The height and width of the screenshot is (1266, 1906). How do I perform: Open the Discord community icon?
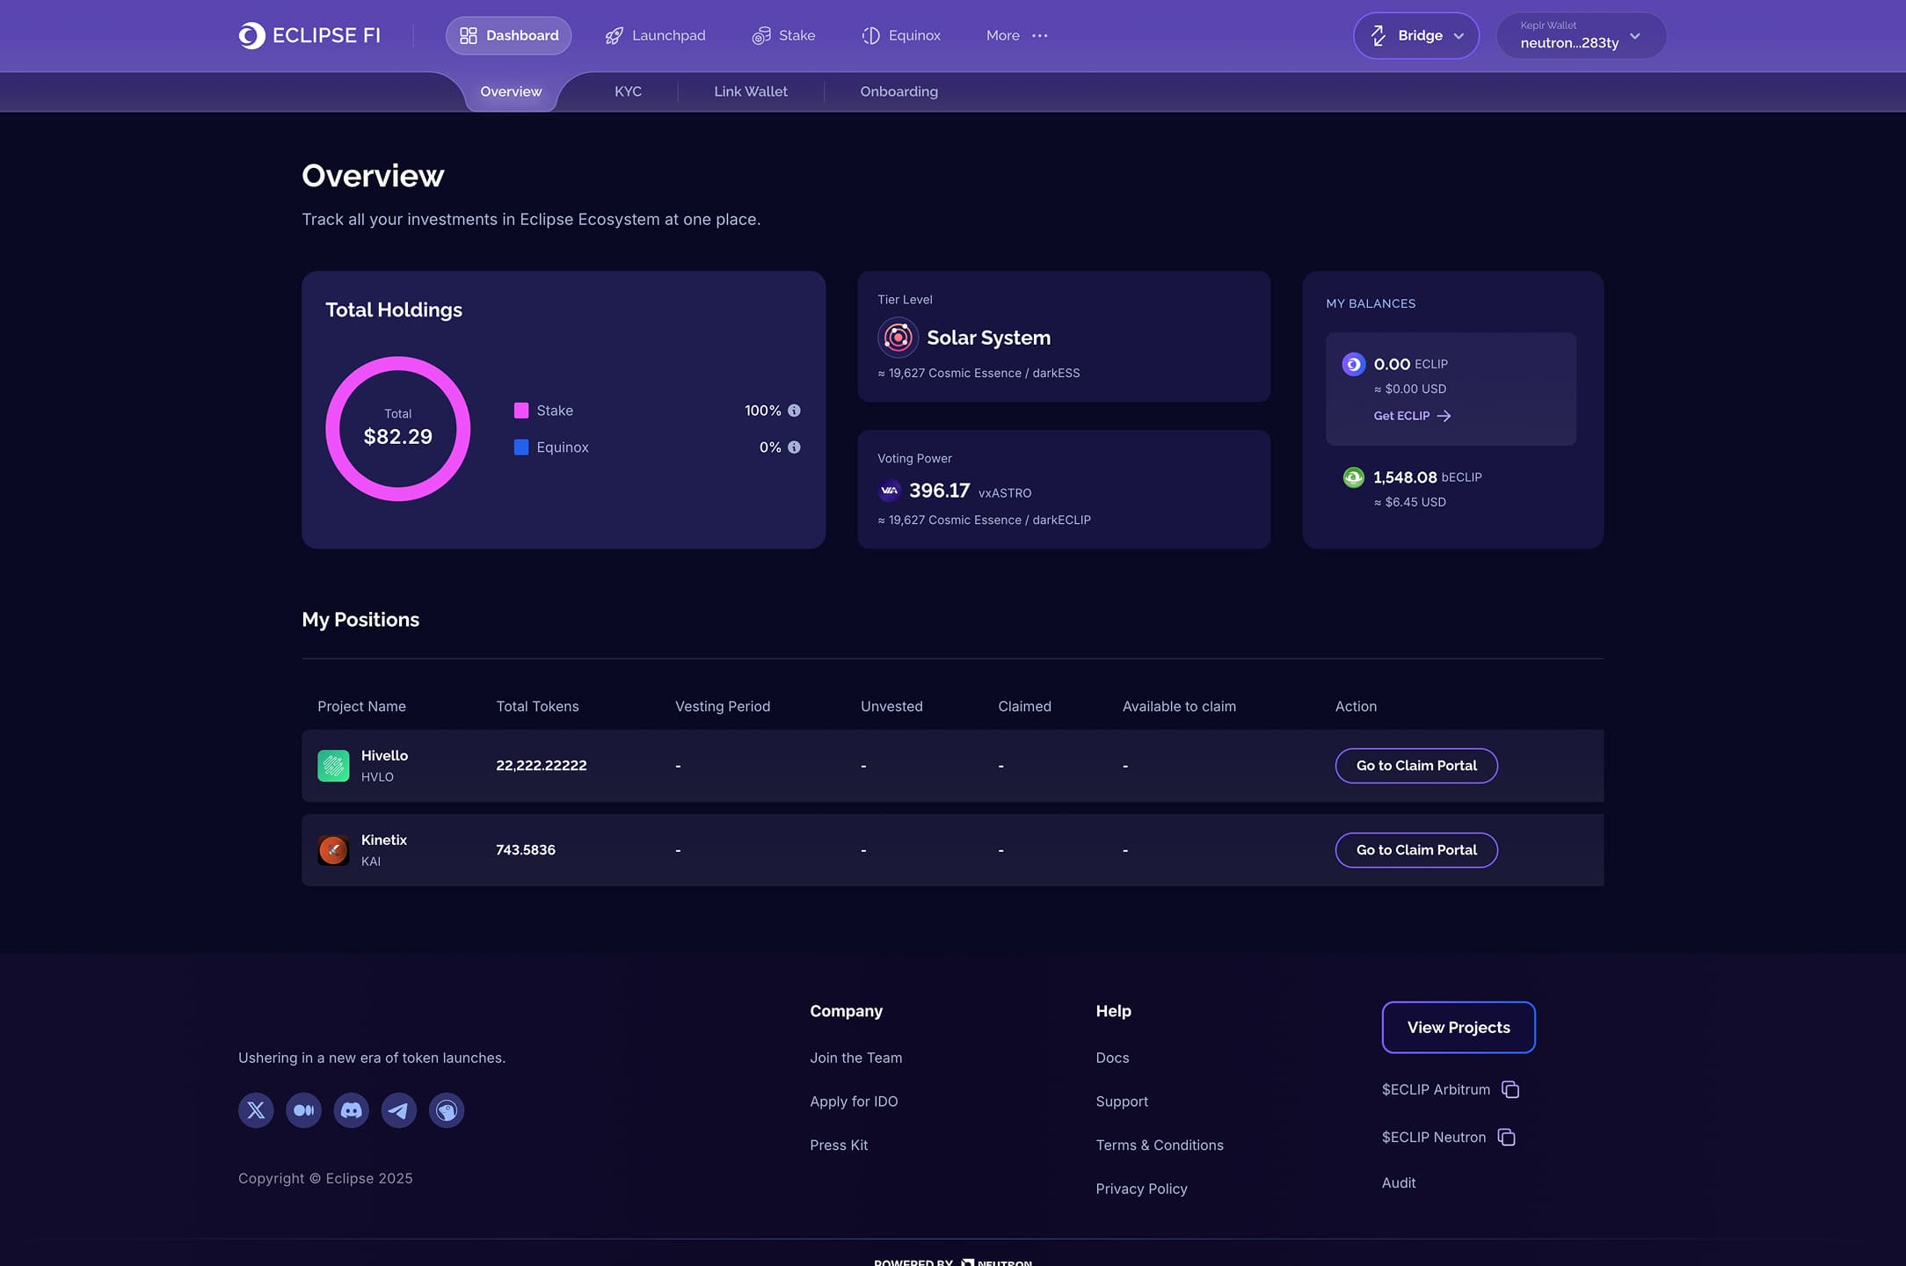click(351, 1110)
